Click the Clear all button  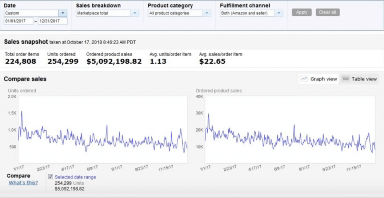[x=328, y=12]
